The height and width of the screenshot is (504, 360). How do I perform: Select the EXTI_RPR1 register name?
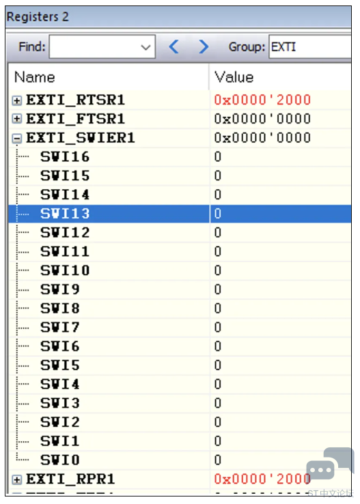coord(70,479)
